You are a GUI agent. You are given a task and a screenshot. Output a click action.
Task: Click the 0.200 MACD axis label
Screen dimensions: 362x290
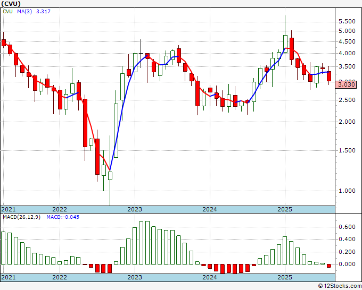point(347,252)
